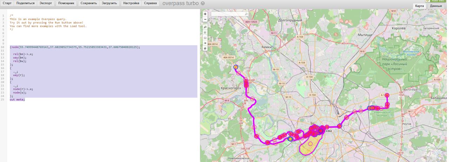Click the search magnifier inside the map search box
The height and width of the screenshot is (162, 449).
coord(246,14)
